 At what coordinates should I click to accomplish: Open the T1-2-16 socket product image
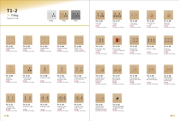tap(100, 15)
